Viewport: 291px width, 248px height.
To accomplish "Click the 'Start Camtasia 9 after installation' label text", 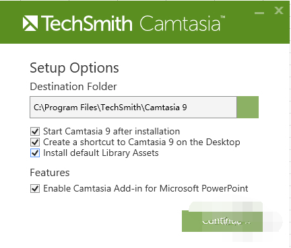I will click(111, 131).
